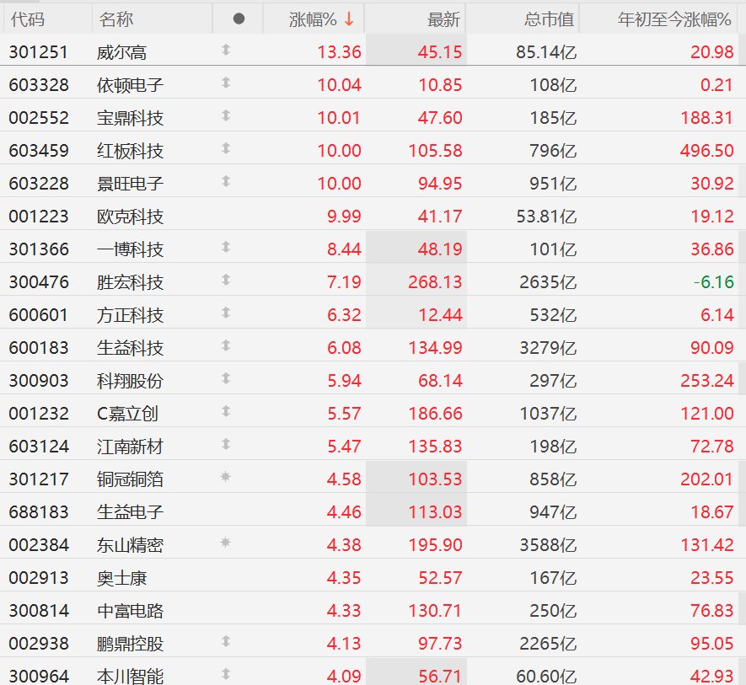
Task: Click stock code 301251
Action: [x=39, y=52]
